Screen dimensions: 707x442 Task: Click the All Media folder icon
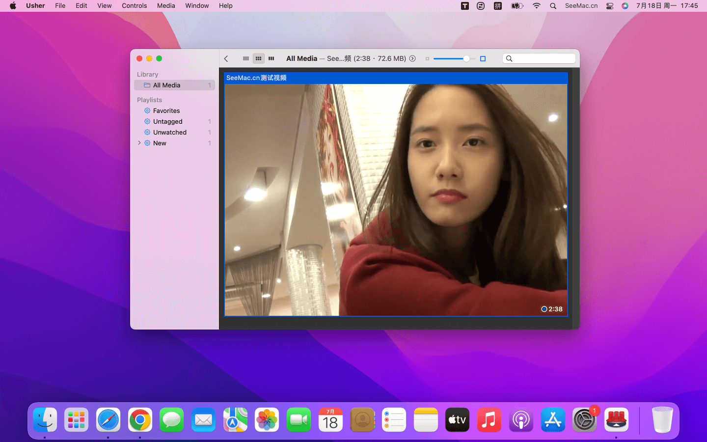146,85
